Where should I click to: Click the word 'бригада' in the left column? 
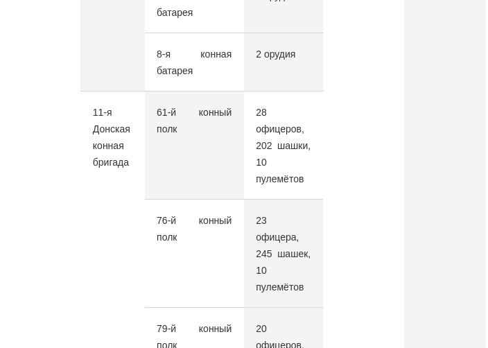111,162
